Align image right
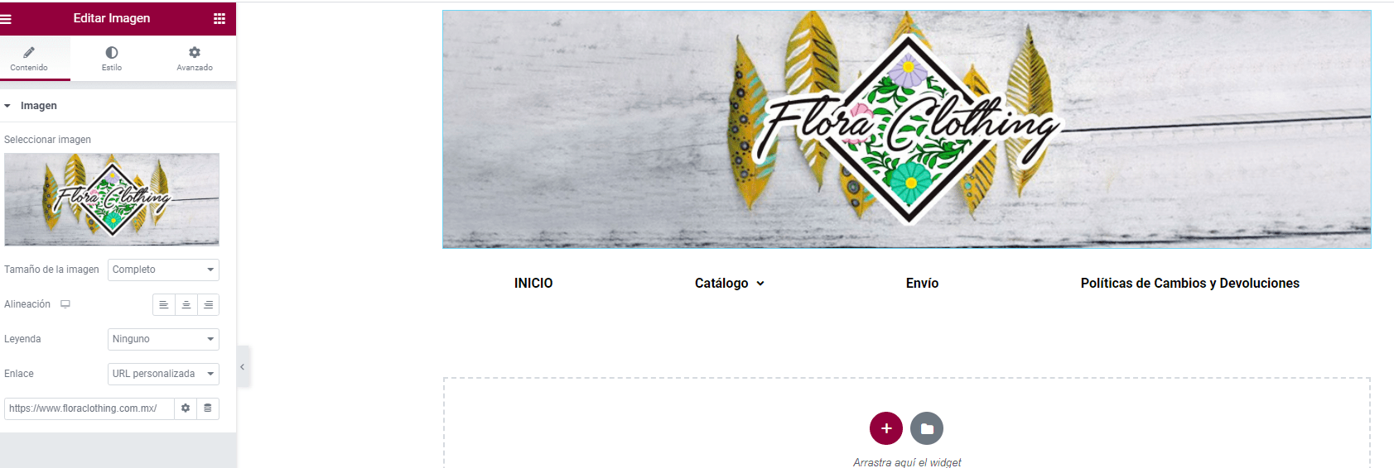 [209, 305]
